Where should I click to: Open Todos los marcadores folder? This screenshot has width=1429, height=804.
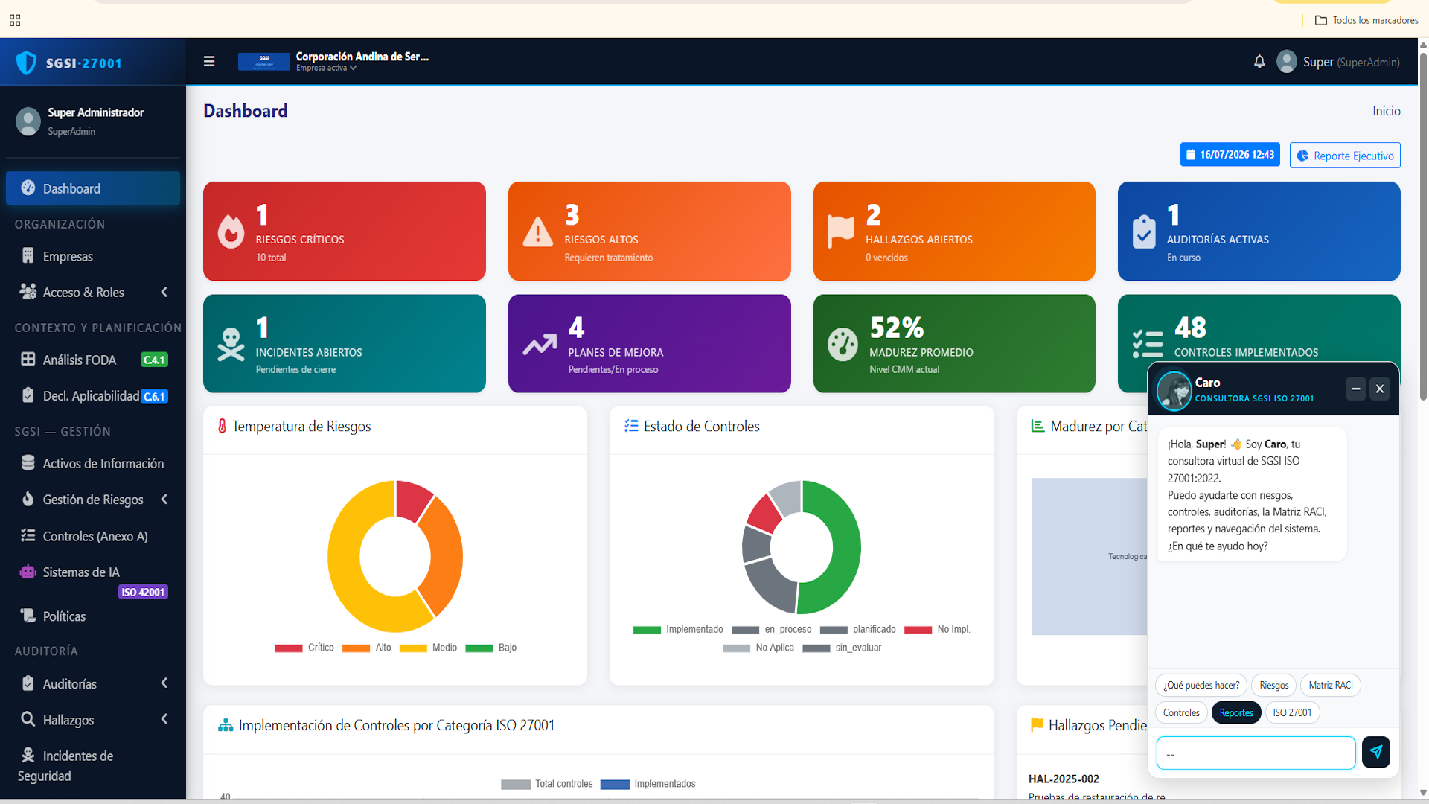click(x=1366, y=20)
